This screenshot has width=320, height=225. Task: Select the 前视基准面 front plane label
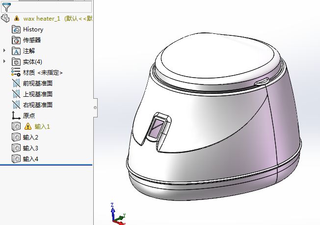38,84
